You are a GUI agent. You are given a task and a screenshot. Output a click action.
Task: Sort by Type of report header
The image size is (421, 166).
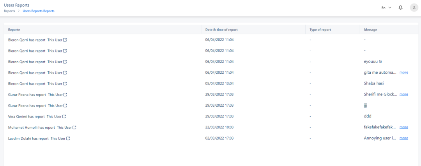[320, 30]
